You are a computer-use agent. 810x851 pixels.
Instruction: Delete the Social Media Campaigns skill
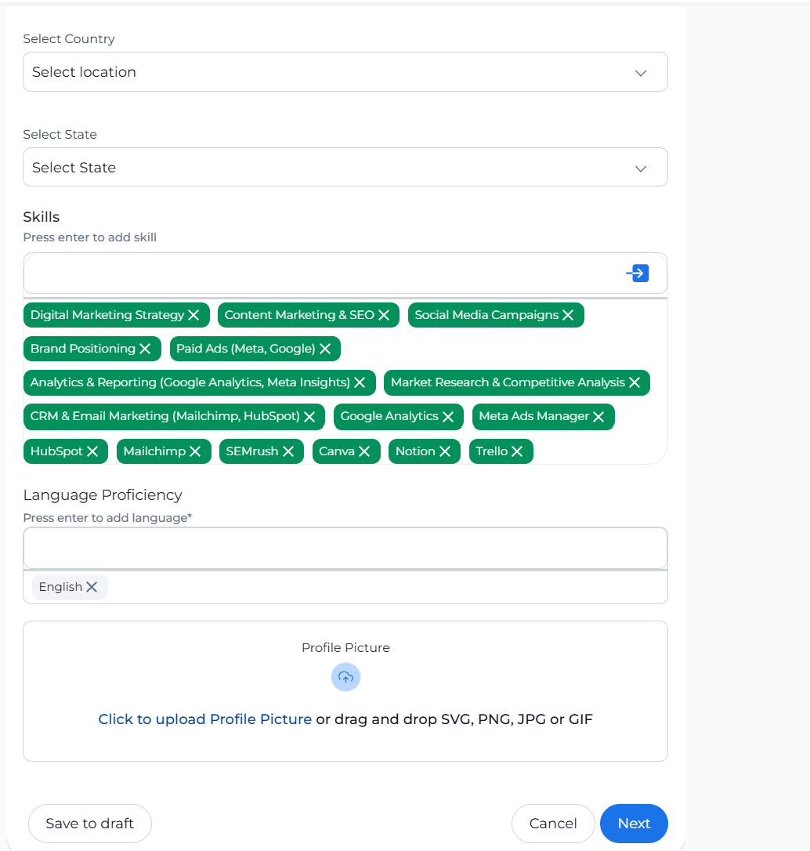[x=568, y=315]
